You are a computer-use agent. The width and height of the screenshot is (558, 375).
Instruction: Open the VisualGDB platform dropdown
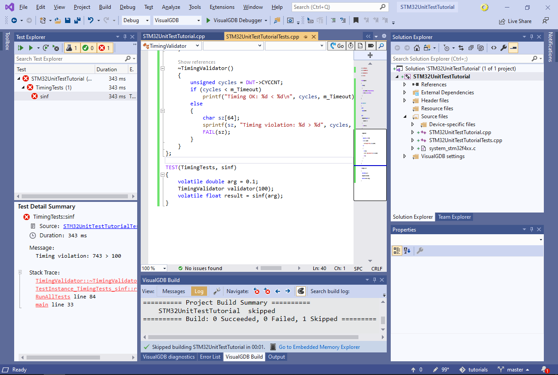pos(177,20)
